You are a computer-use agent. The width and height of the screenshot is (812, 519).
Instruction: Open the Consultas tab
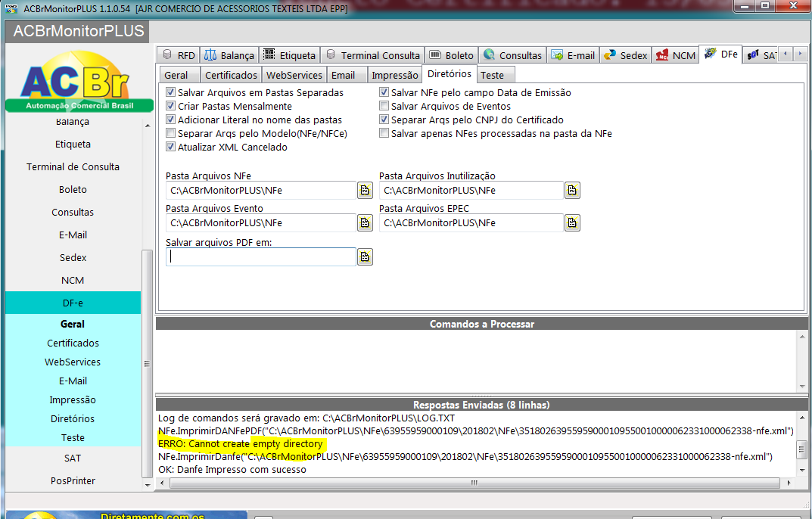512,55
